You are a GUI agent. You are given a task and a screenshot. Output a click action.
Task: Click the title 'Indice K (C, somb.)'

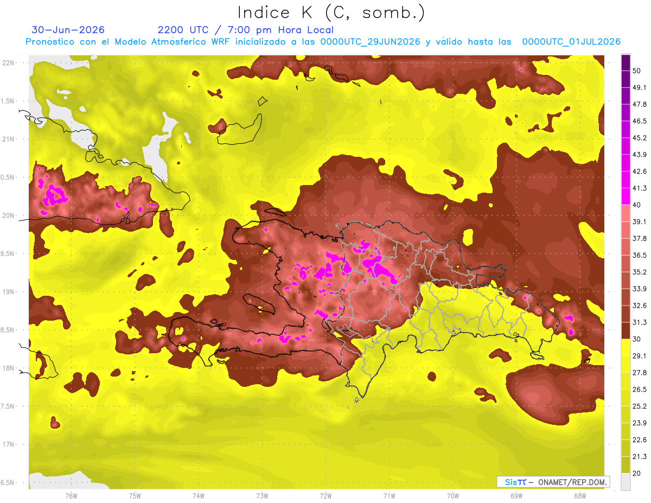pos(331,13)
